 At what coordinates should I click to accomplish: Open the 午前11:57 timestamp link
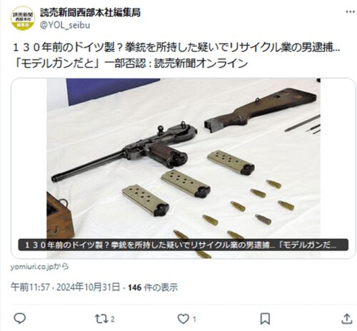coord(30,287)
